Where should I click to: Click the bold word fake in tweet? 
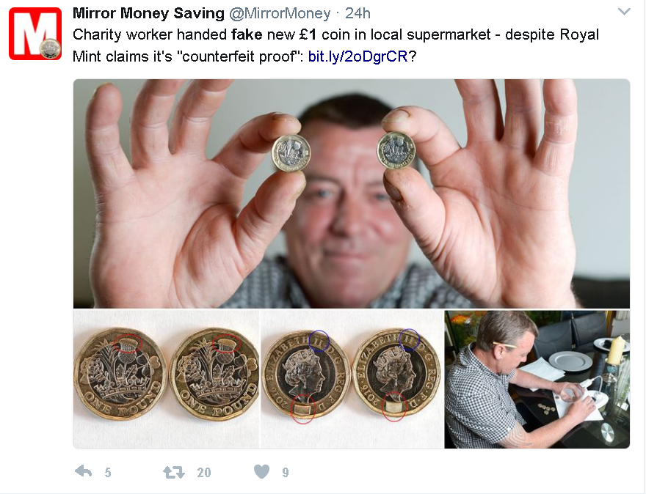click(x=247, y=34)
